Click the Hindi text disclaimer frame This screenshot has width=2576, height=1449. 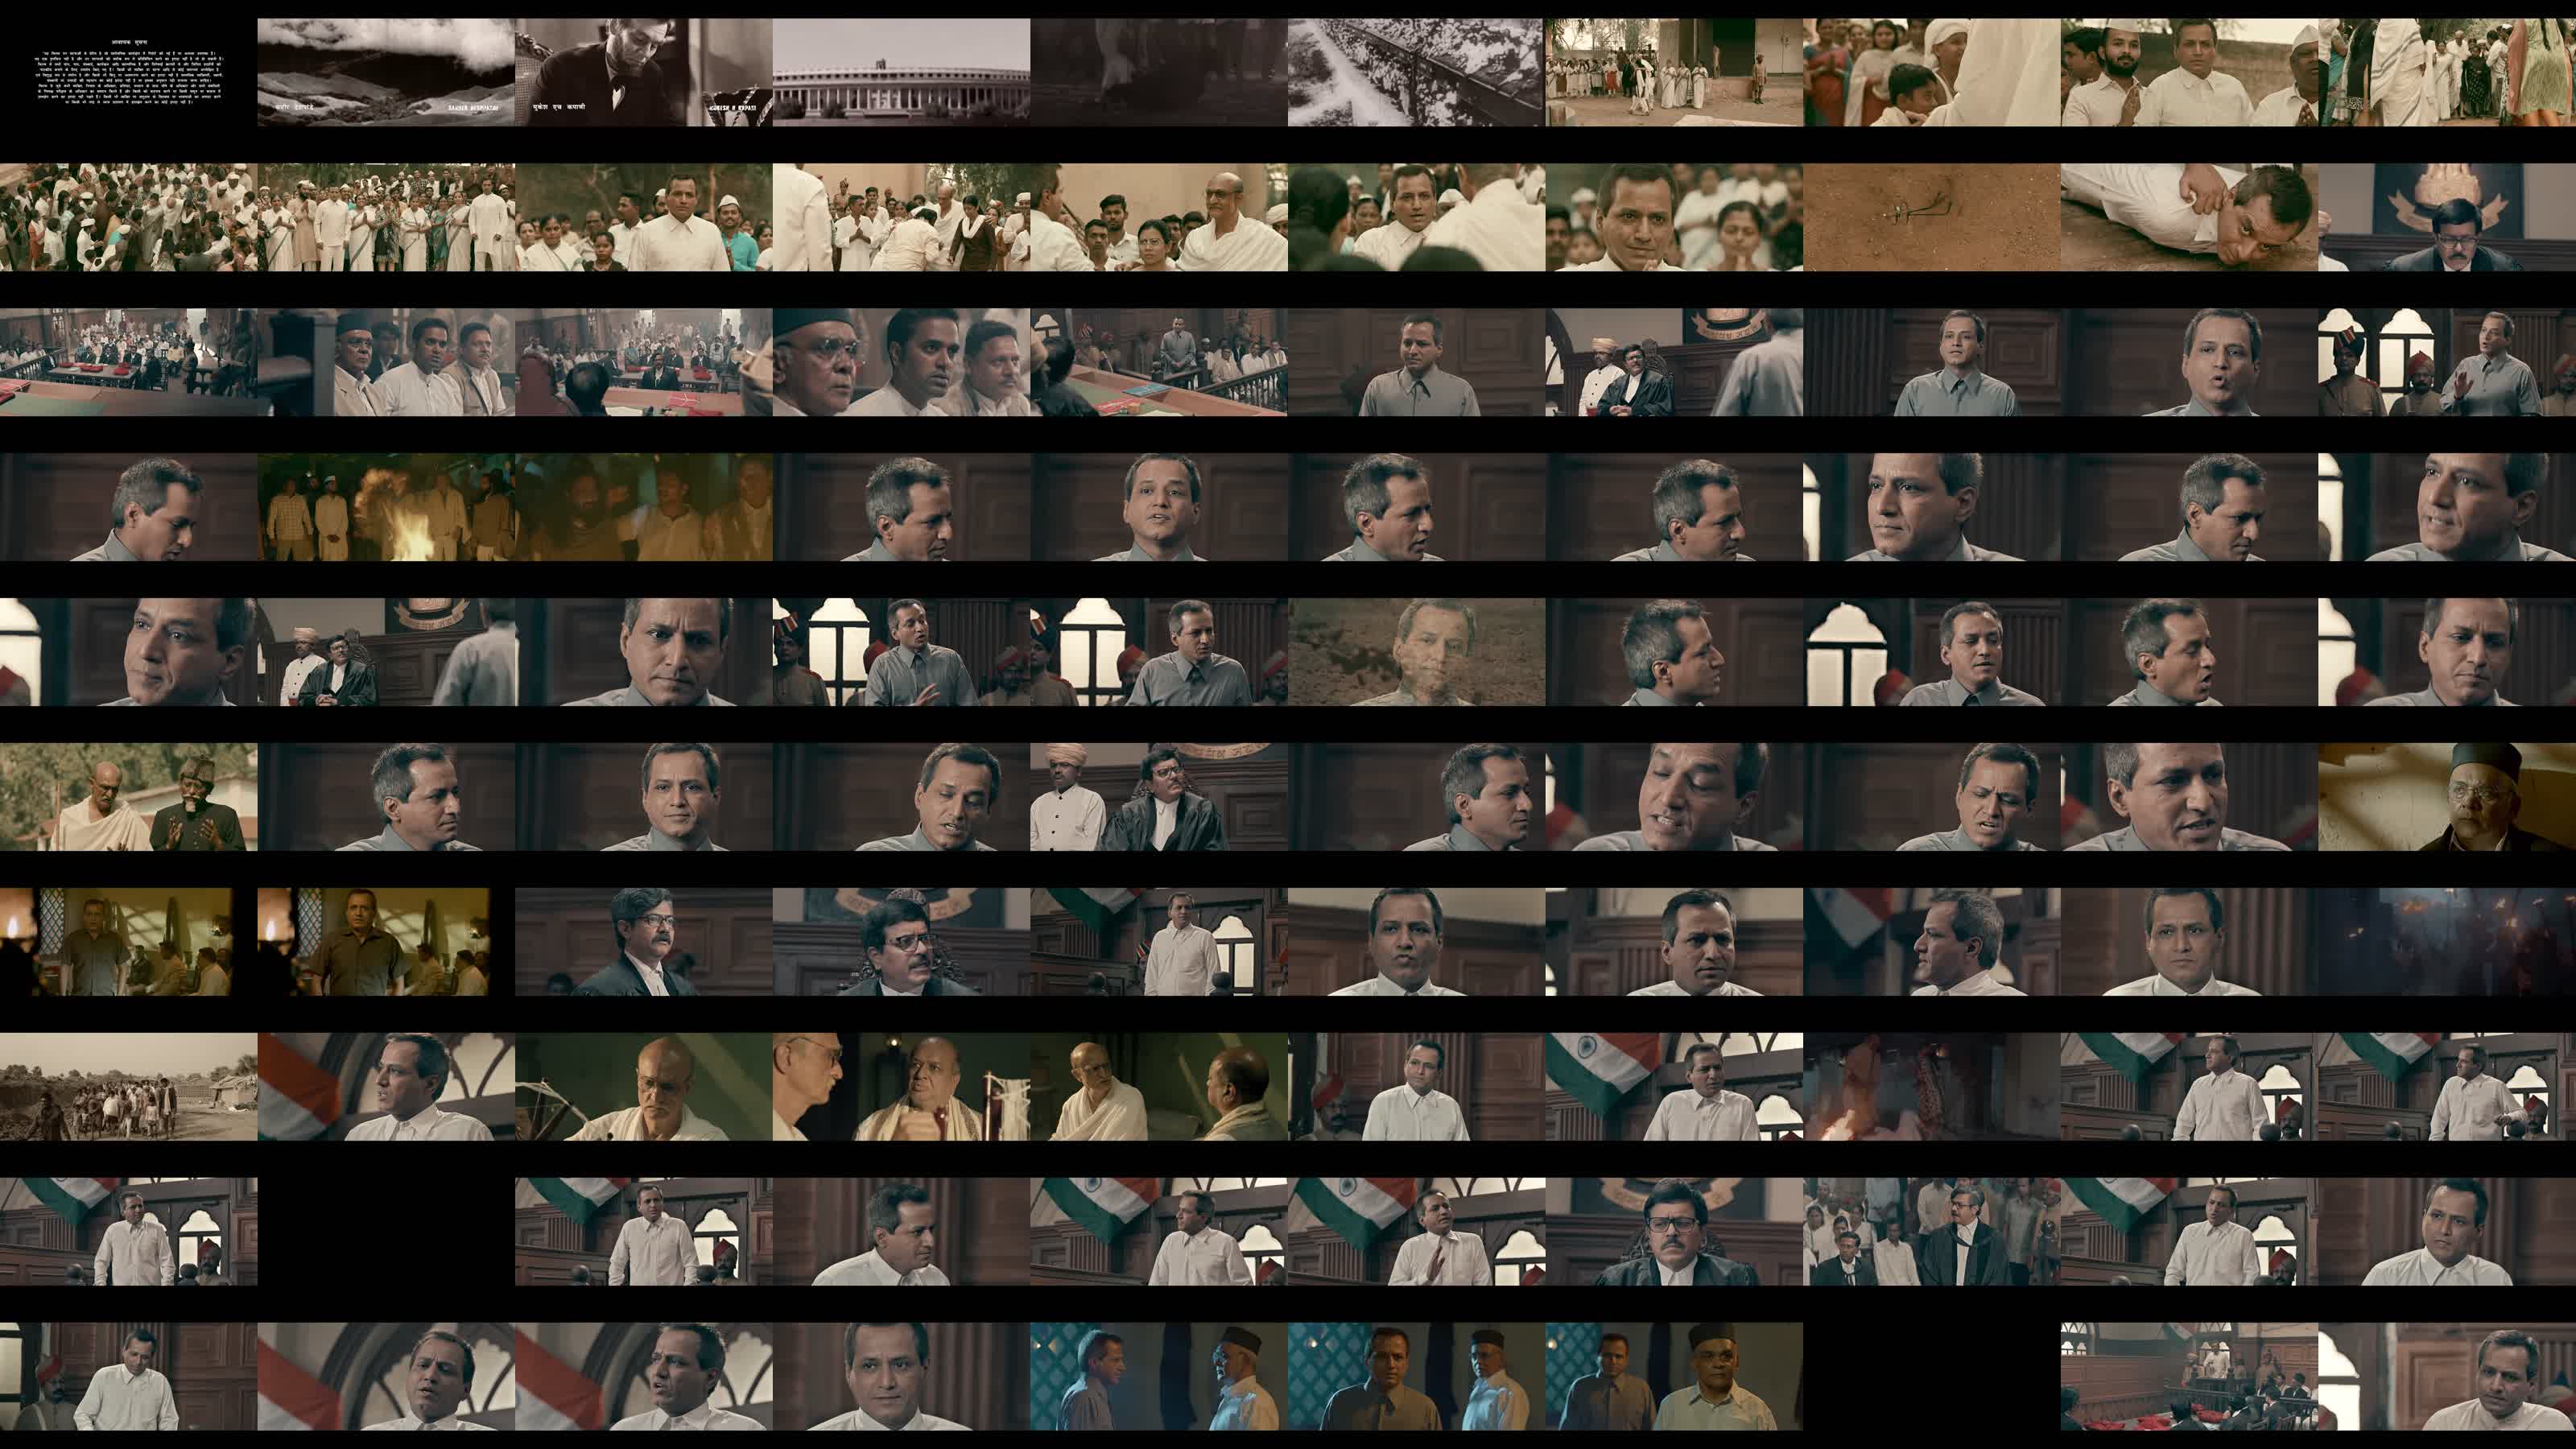(x=128, y=72)
